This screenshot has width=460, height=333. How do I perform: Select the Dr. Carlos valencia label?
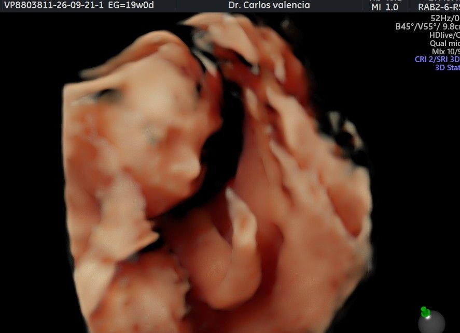click(x=269, y=5)
